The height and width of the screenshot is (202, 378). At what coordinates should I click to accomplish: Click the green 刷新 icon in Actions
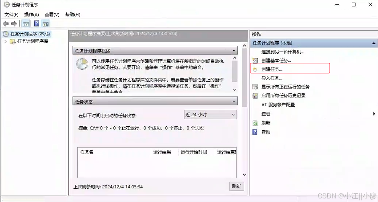pos(255,123)
